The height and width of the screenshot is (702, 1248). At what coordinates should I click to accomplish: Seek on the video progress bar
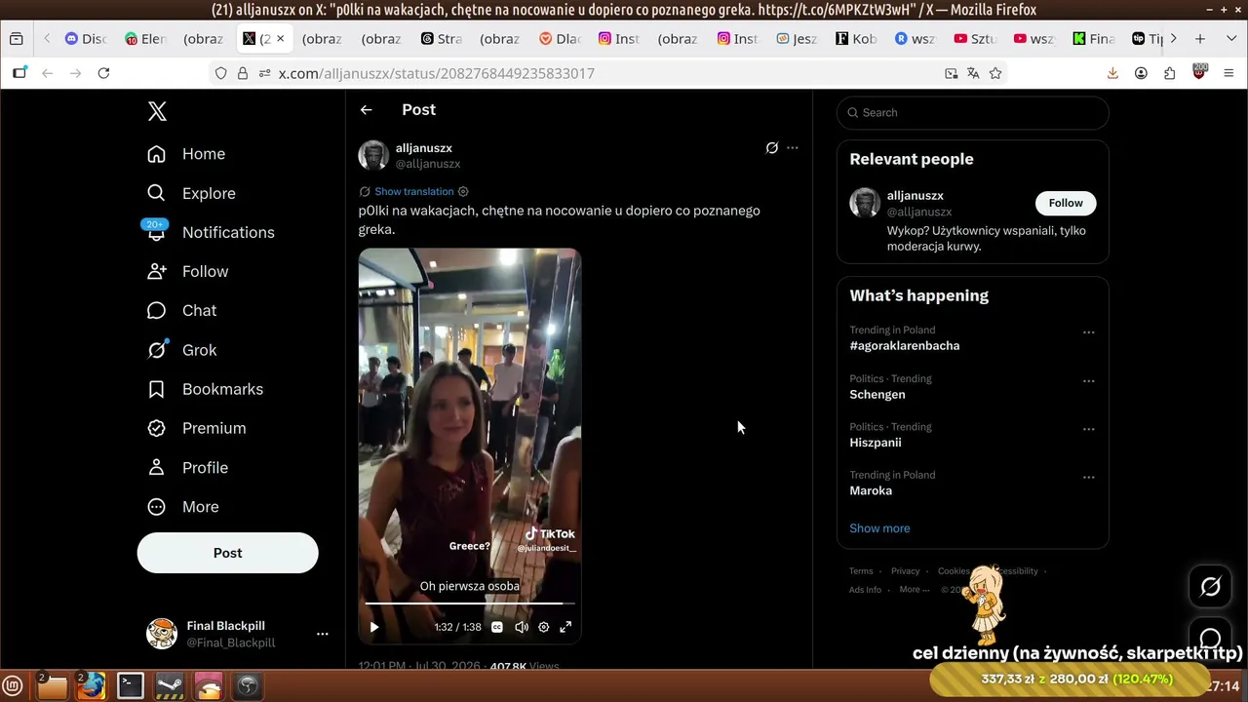470,604
